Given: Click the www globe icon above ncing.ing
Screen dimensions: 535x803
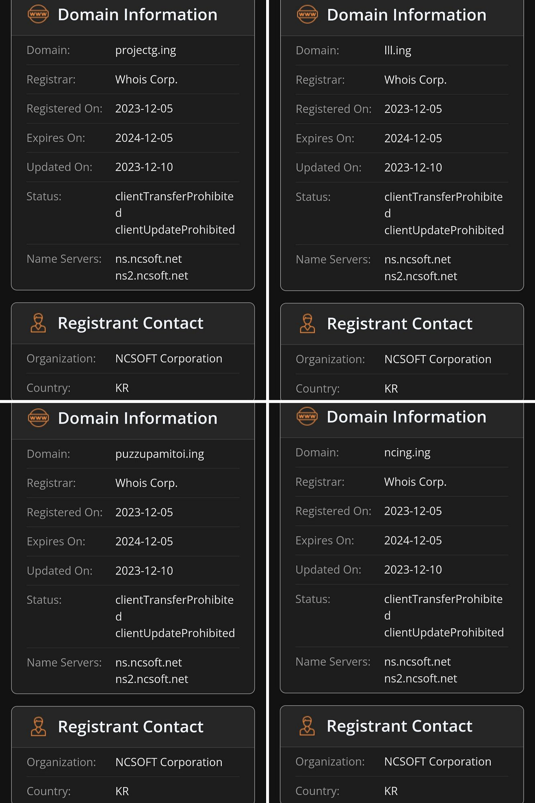Looking at the screenshot, I should coord(307,416).
